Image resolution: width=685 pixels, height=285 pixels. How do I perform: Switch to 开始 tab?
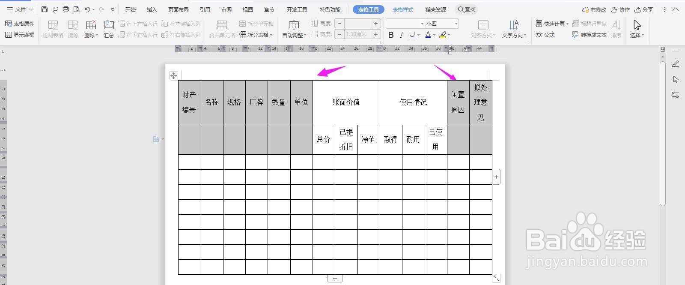pos(131,9)
